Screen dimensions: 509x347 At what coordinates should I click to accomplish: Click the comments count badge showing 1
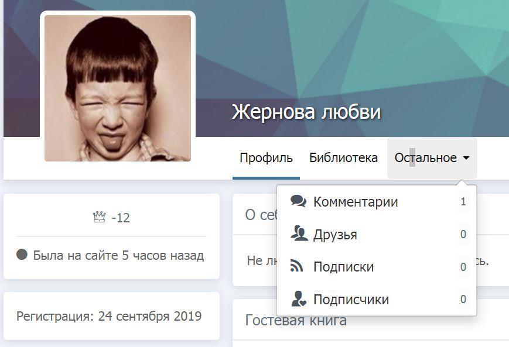click(463, 202)
